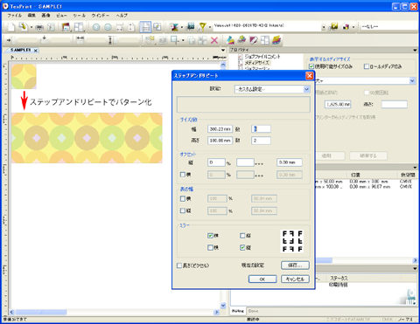The image size is (420, 324).
Task: Enable the 横 checkbox in オフセット section
Action: pos(183,175)
